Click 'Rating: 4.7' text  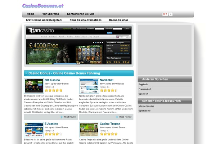tap(104, 131)
